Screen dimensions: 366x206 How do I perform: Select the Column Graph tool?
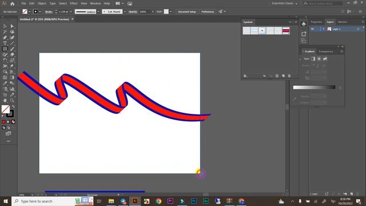[x=12, y=89]
